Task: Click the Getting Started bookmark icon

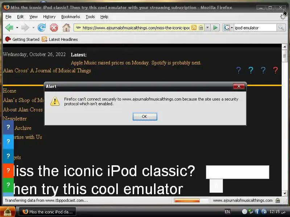Action: 8,39
